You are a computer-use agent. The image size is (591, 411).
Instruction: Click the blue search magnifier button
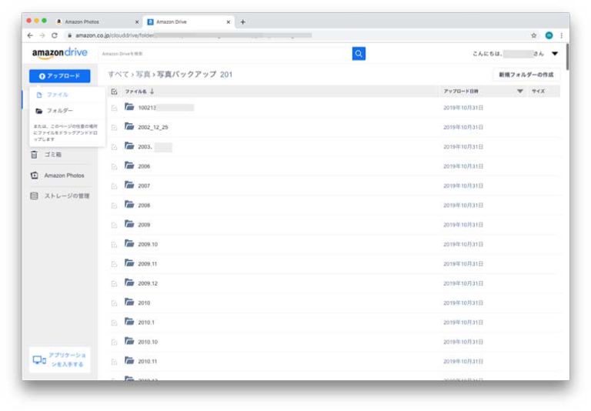pos(358,53)
